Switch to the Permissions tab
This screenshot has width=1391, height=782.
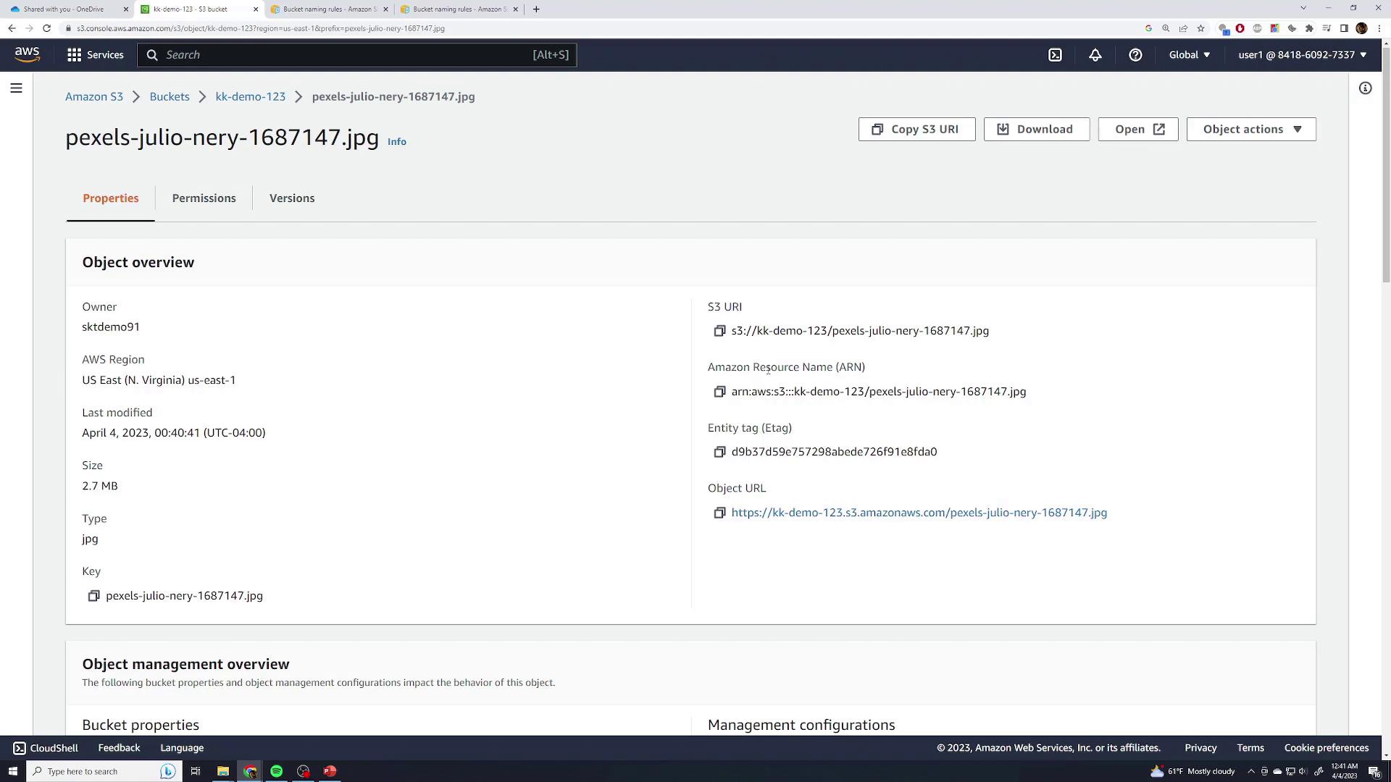click(204, 198)
